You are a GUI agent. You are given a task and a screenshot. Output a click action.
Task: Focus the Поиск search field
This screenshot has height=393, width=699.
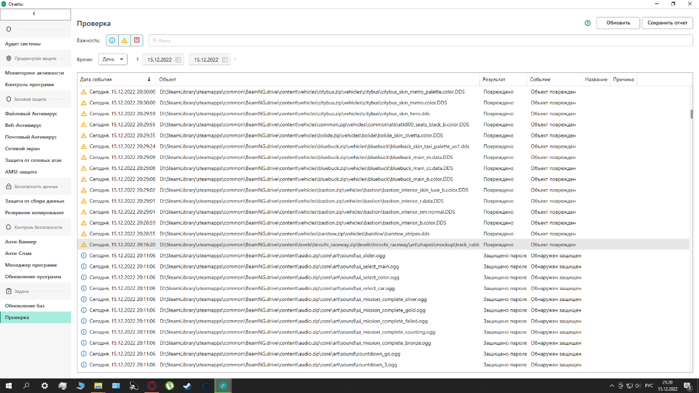tap(421, 41)
